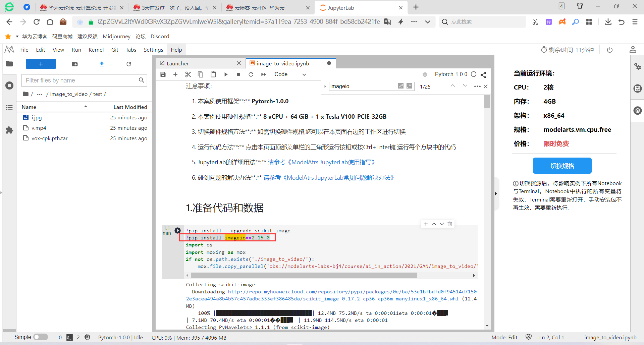Click the imageio search input field

point(363,86)
